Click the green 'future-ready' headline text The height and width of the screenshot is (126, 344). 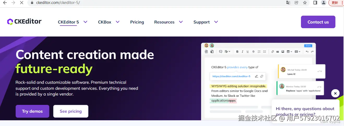[54, 69]
